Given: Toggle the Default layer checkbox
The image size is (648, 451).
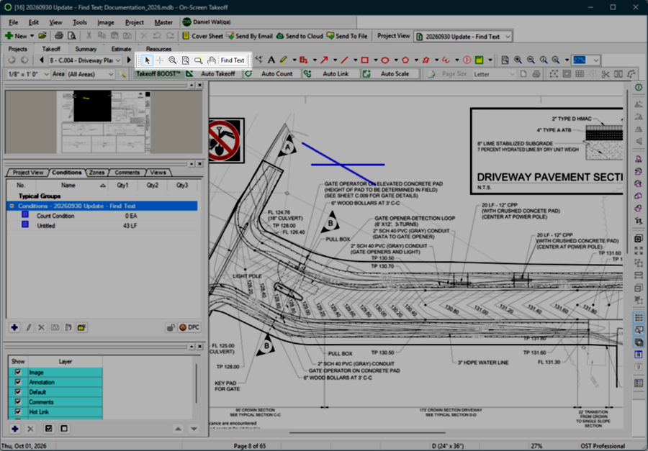Looking at the screenshot, I should pyautogui.click(x=18, y=392).
